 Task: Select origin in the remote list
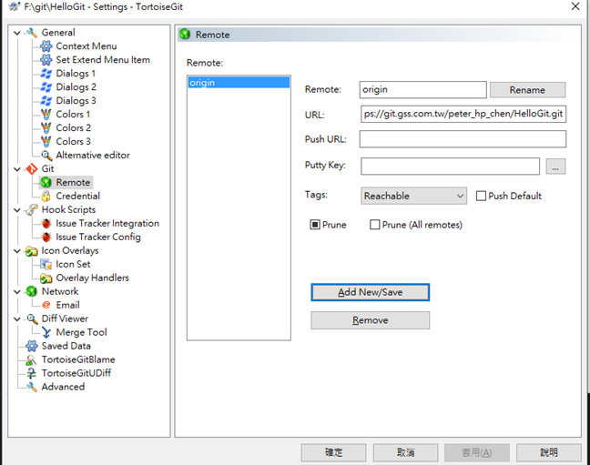click(x=239, y=83)
